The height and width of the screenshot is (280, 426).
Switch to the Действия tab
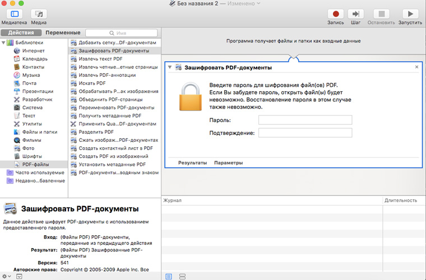pyautogui.click(x=21, y=32)
